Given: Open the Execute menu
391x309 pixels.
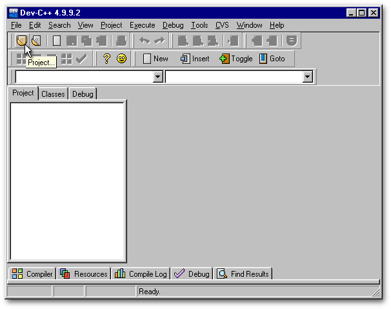Looking at the screenshot, I should (x=142, y=25).
